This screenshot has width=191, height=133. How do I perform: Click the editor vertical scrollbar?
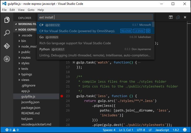189,74
